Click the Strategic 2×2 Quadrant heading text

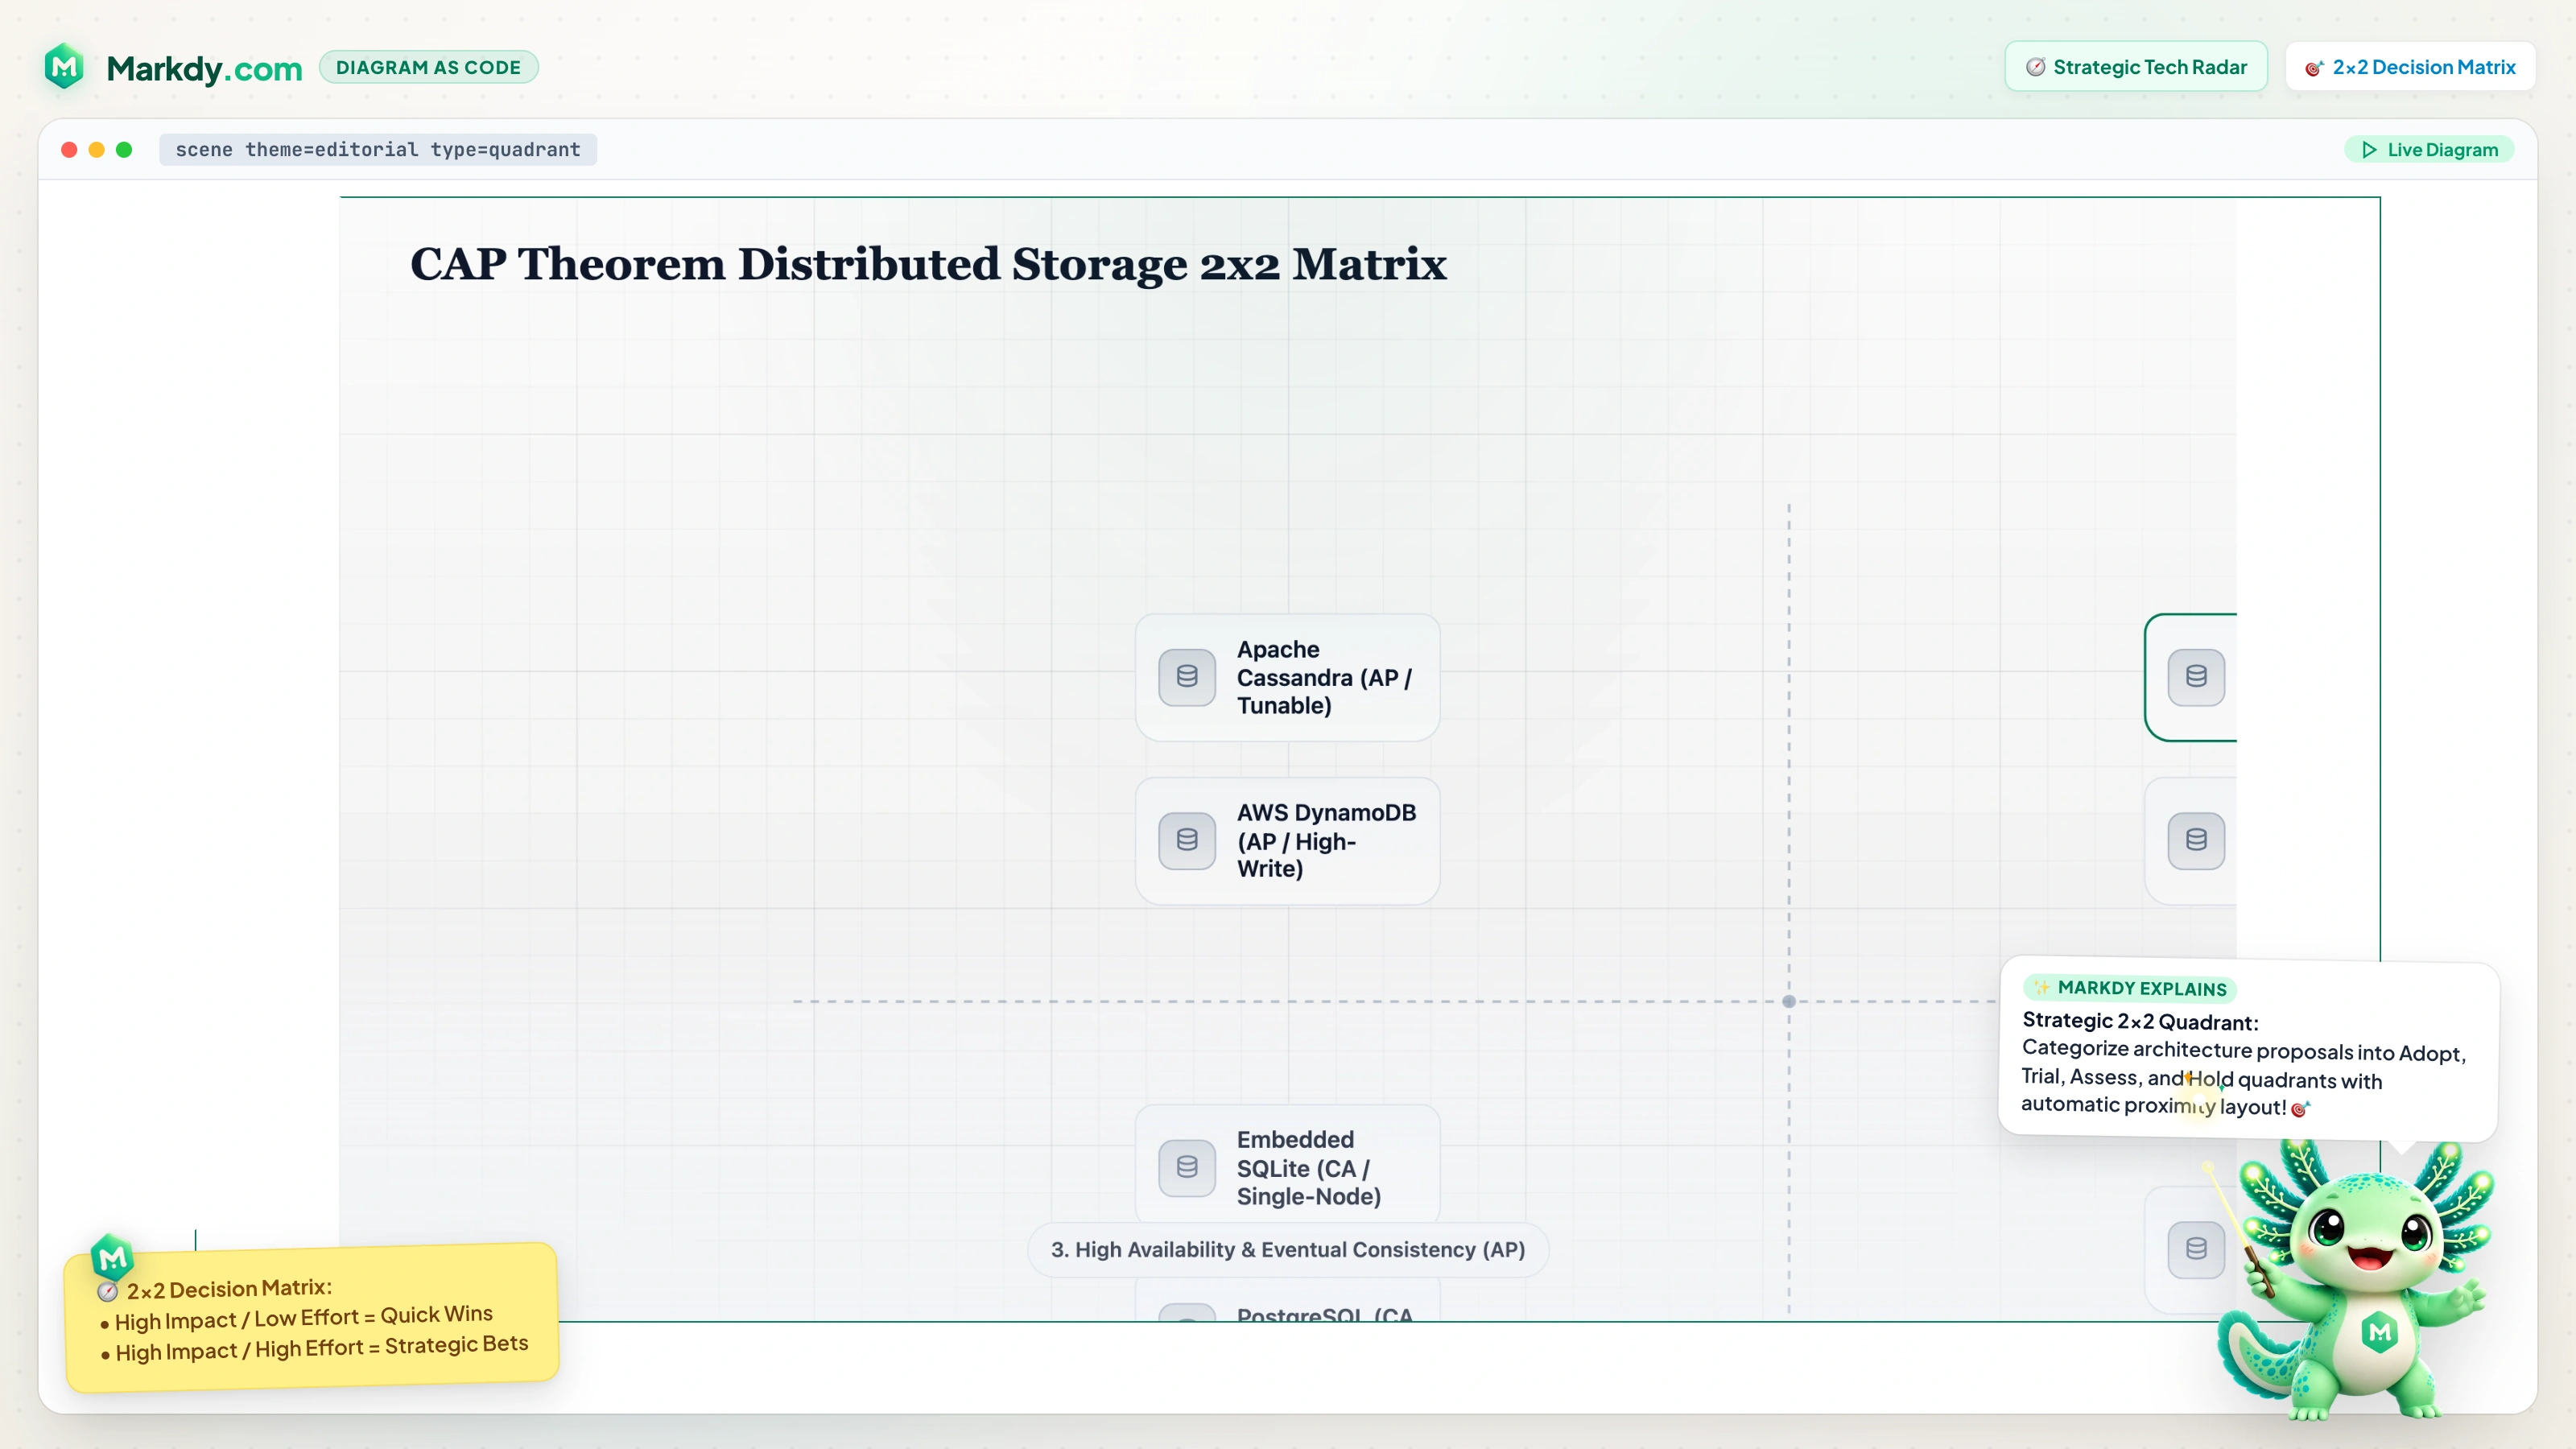[2140, 1021]
